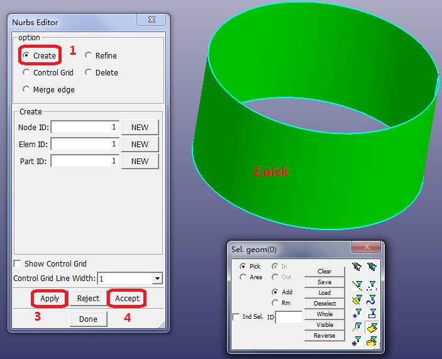The width and height of the screenshot is (442, 359).
Task: Enable Show Control Grid checkbox
Action: tap(18, 264)
